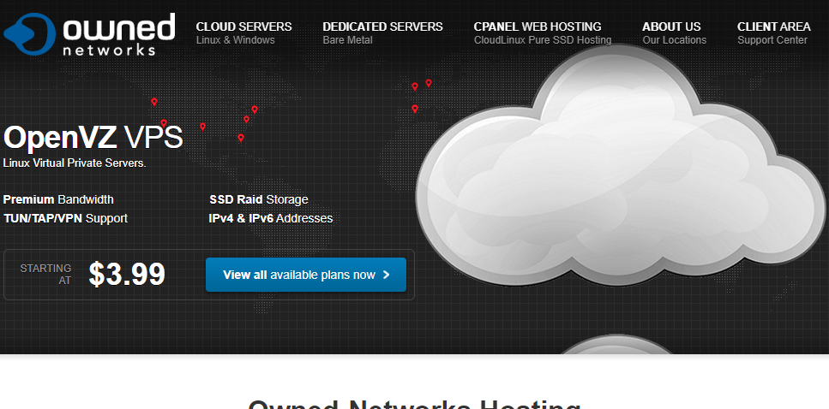Click the IPv4 & IPv6 Addresses text
This screenshot has width=829, height=409.
coord(271,218)
